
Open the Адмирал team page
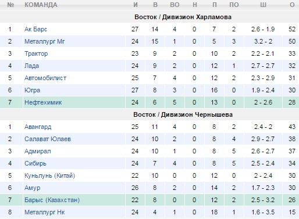pyautogui.click(x=38, y=151)
